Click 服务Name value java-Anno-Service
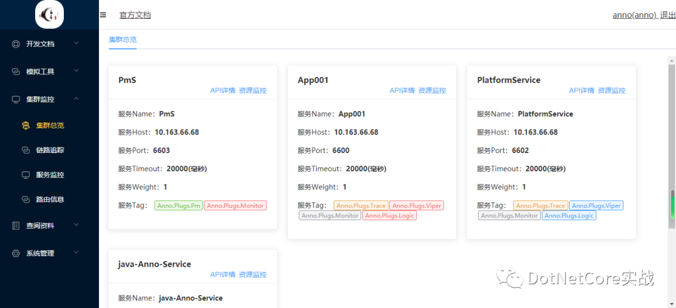Screen dimensions: 676x308 point(190,297)
